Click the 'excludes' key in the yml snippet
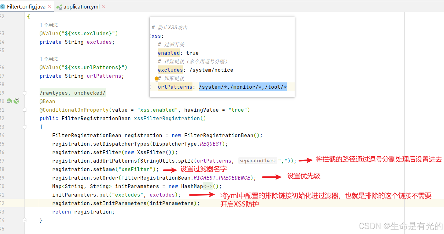 click(x=170, y=70)
